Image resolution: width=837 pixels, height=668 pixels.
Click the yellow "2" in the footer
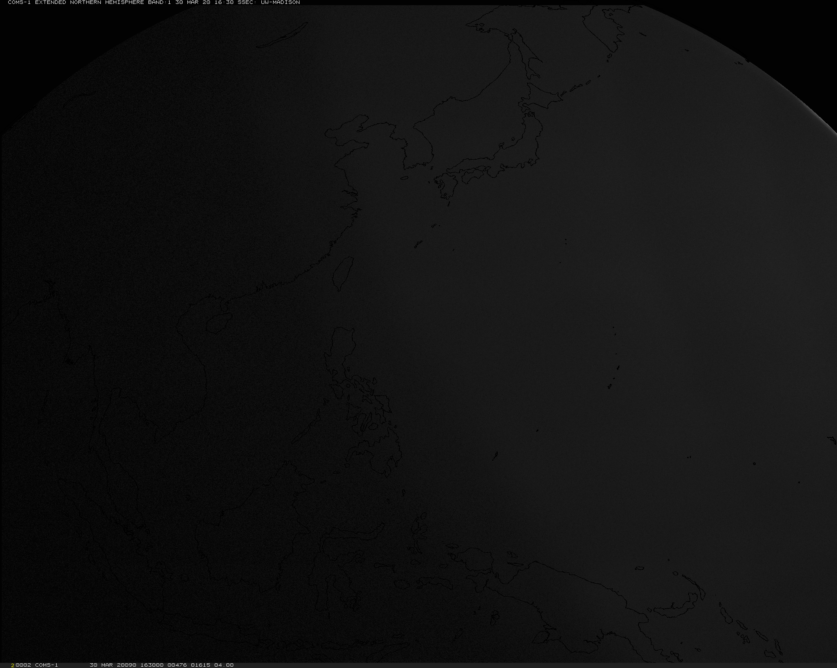13,665
